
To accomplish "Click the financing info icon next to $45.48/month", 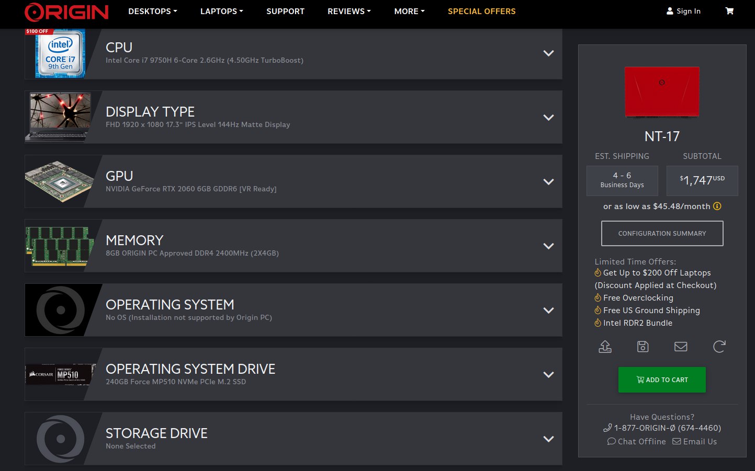I will (x=717, y=206).
